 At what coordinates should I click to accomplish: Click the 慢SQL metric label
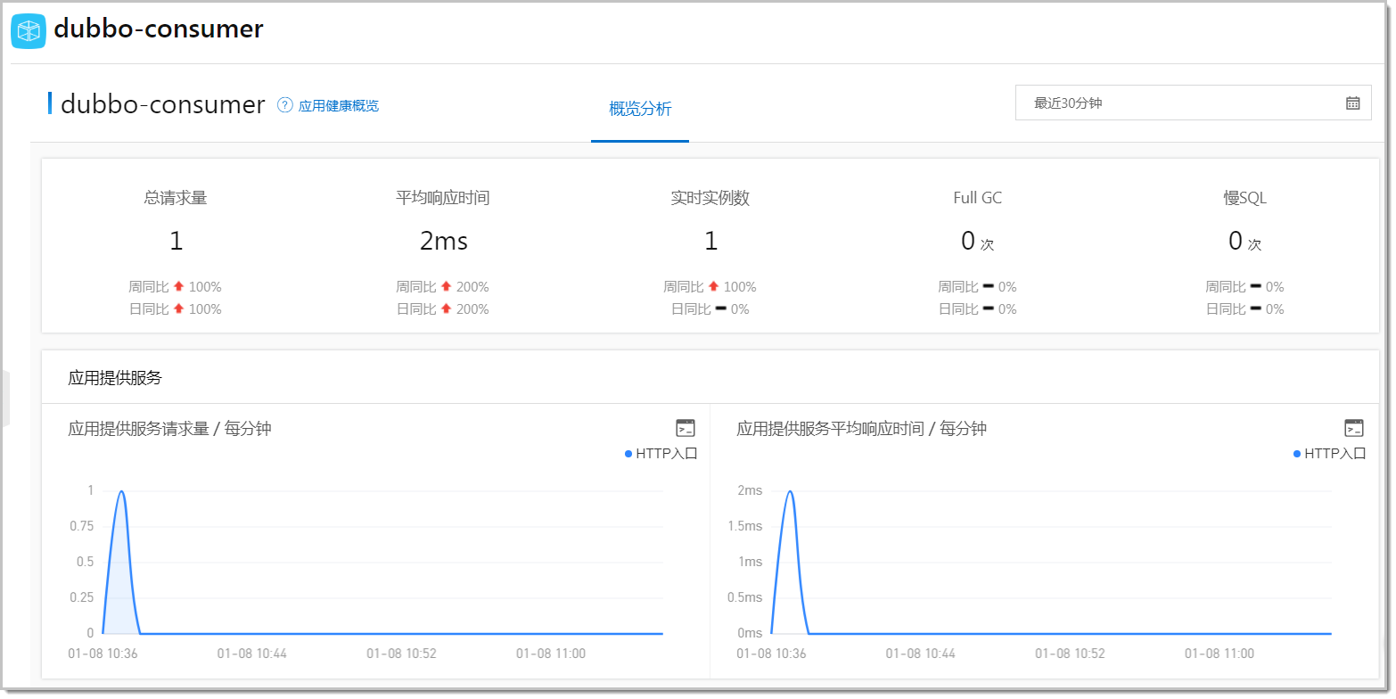pyautogui.click(x=1245, y=198)
